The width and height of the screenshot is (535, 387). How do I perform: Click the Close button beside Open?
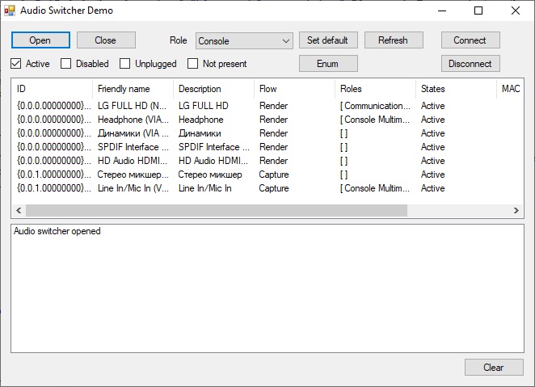pyautogui.click(x=106, y=40)
